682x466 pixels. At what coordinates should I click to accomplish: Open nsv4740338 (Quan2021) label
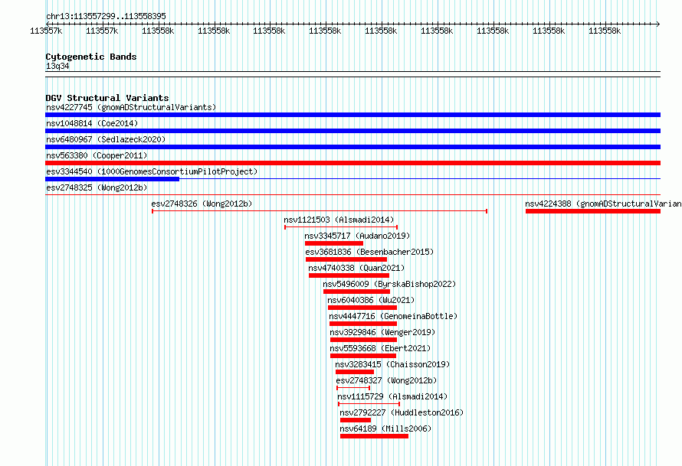[x=356, y=268]
